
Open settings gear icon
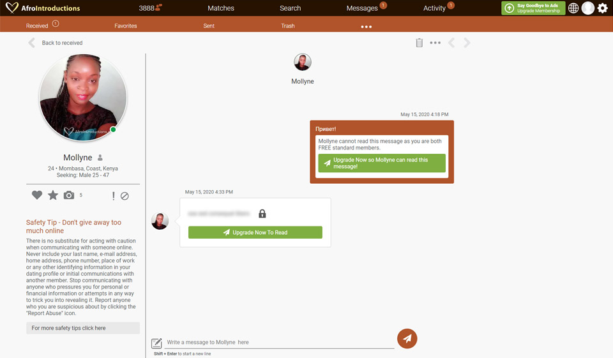point(602,8)
